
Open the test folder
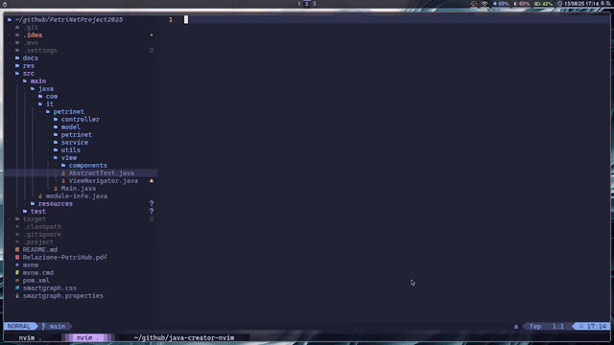38,211
